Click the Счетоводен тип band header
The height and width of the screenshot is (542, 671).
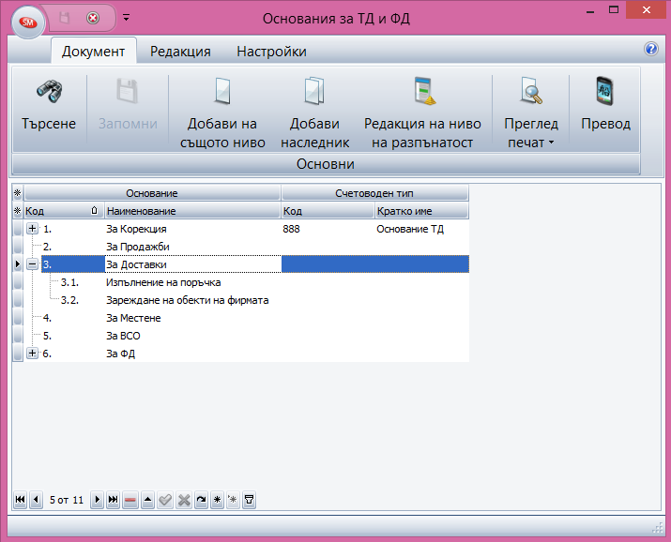click(x=374, y=193)
